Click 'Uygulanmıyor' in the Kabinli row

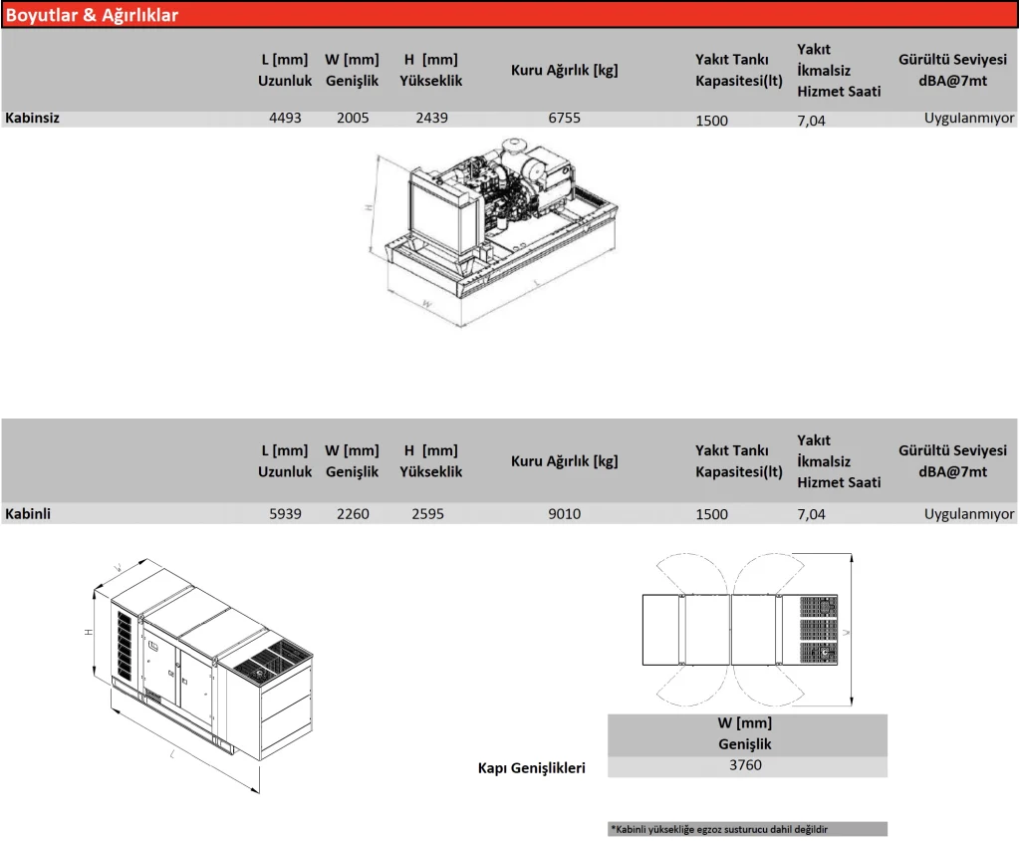(969, 514)
